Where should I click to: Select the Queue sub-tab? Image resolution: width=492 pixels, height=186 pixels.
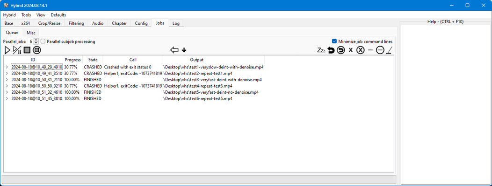pyautogui.click(x=13, y=32)
